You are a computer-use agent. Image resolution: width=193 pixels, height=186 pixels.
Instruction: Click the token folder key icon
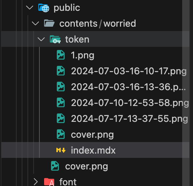tap(55, 39)
